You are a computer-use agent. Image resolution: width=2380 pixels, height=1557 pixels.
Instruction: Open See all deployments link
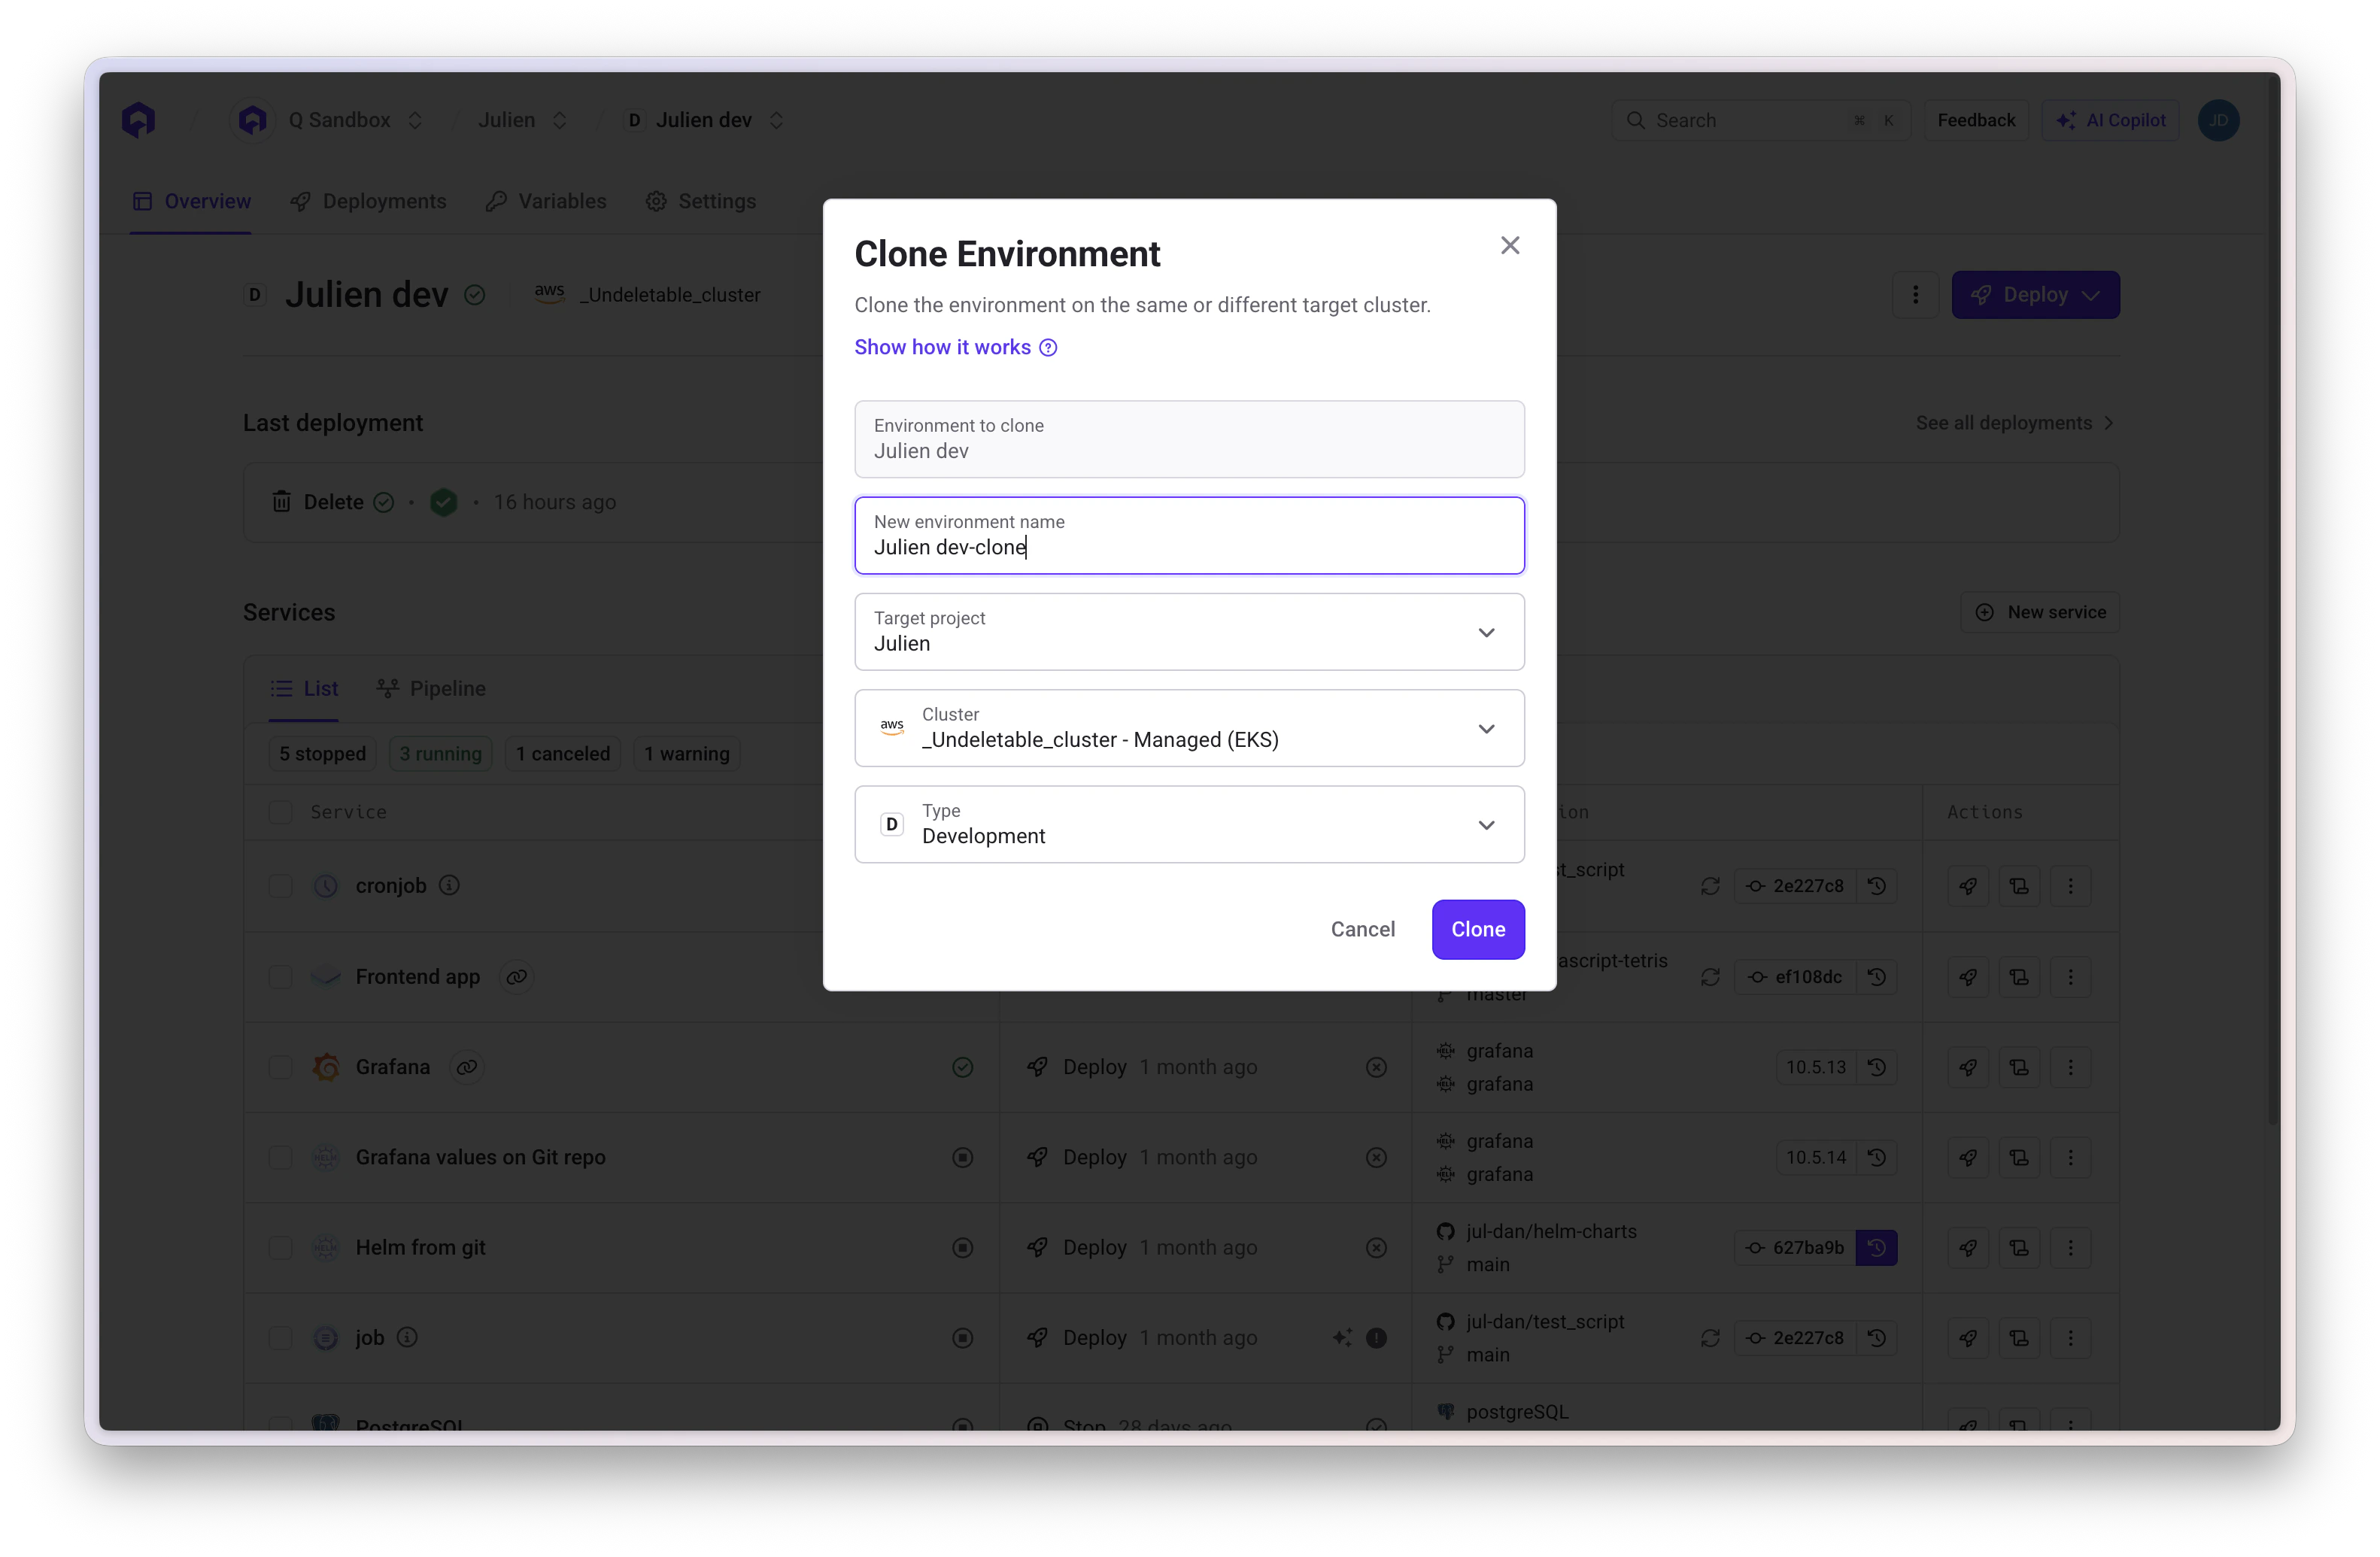tap(2015, 423)
